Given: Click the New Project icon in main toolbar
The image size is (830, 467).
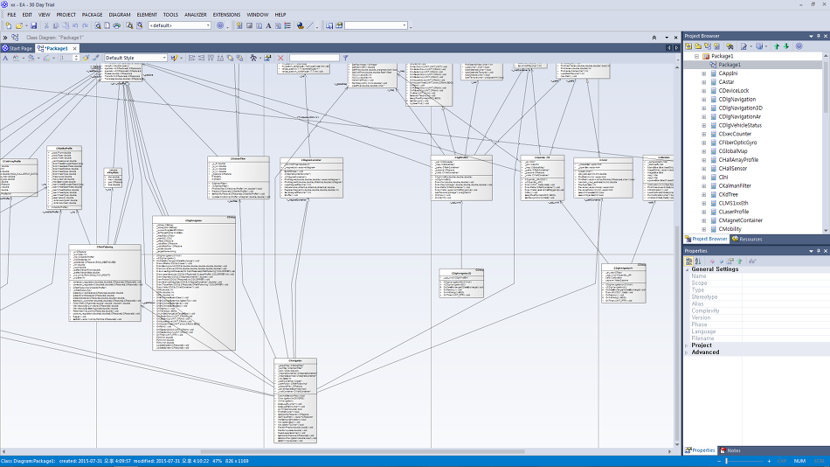Looking at the screenshot, I should click(9, 25).
